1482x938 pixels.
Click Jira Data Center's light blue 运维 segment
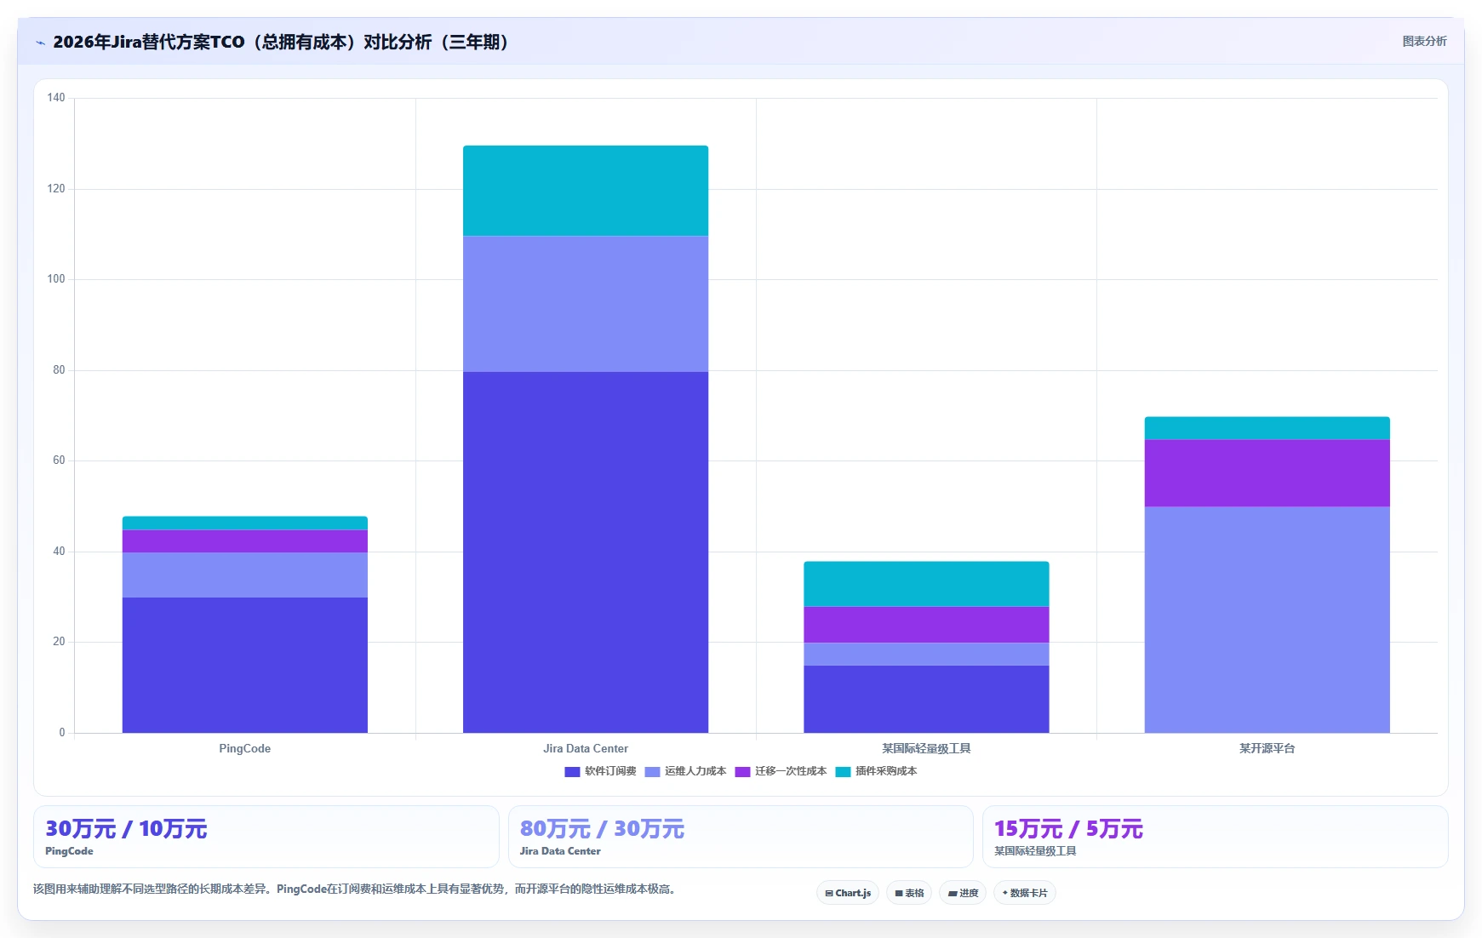pos(586,304)
